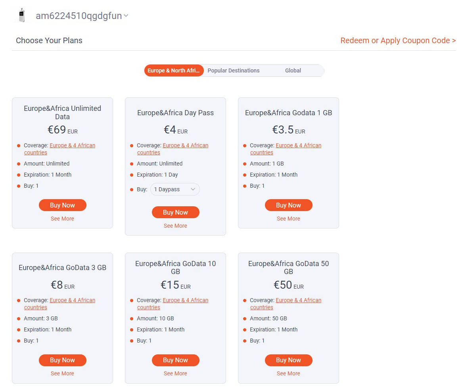Viewport: 468px width, 392px height.
Task: Open coverage countries link for Day Pass
Action: [173, 149]
